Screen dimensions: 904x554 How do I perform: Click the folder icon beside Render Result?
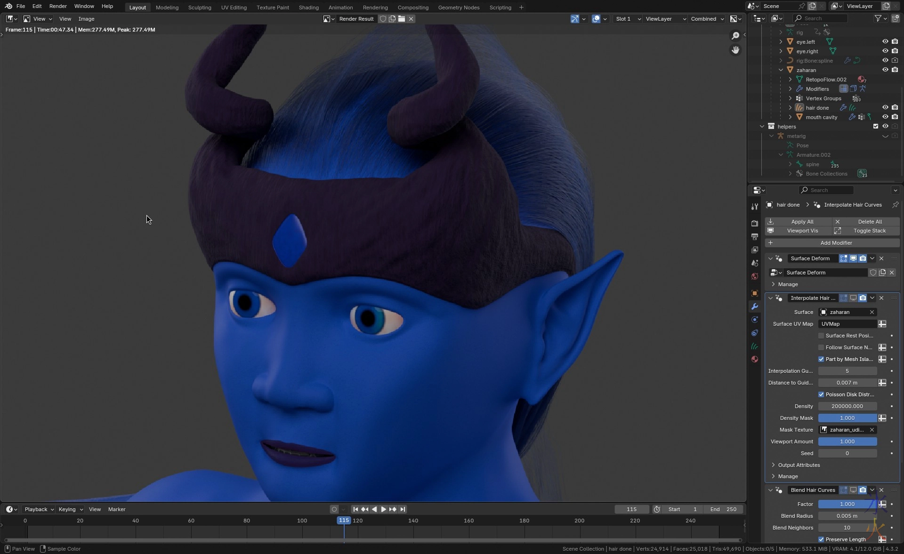coord(402,19)
